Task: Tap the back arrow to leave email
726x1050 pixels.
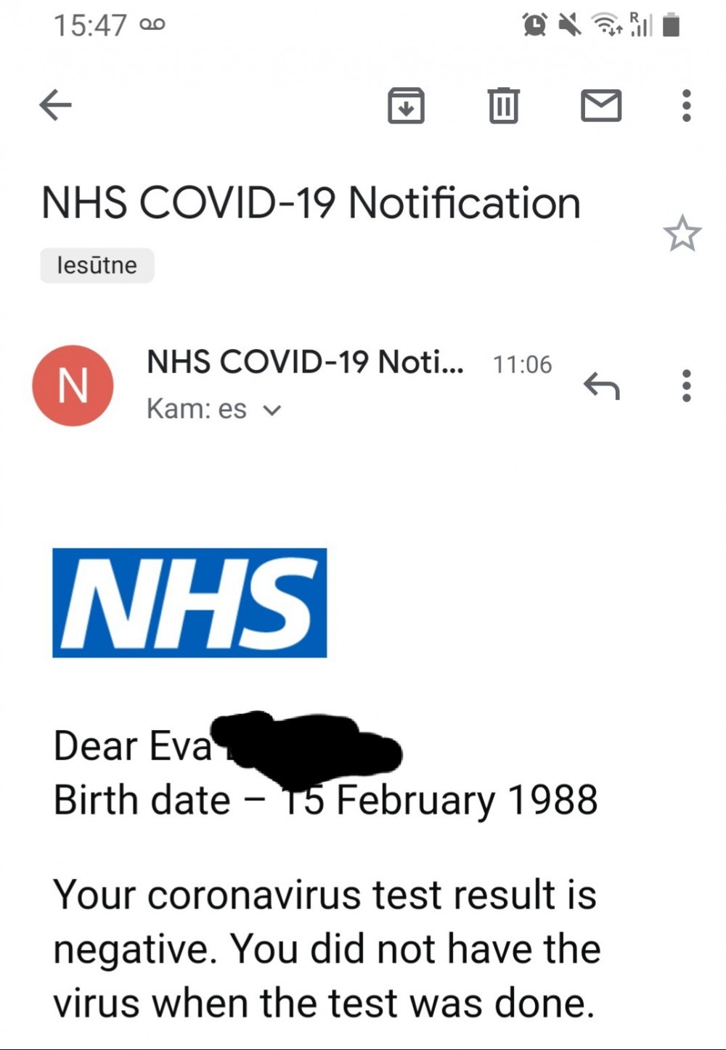Action: (55, 106)
